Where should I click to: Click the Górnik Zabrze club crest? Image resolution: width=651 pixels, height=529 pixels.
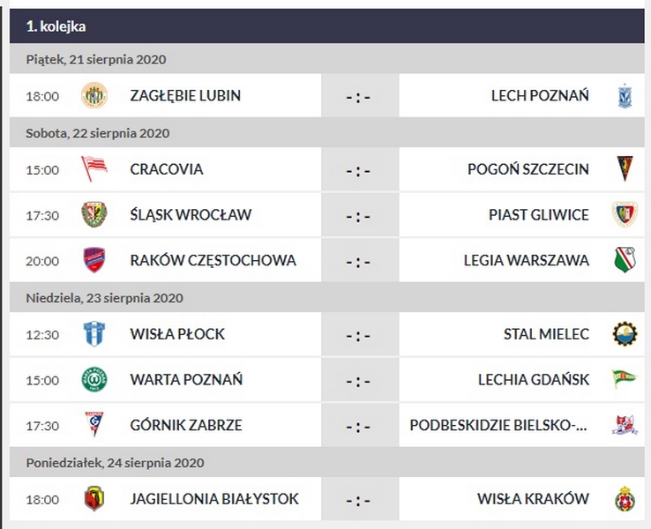(94, 425)
